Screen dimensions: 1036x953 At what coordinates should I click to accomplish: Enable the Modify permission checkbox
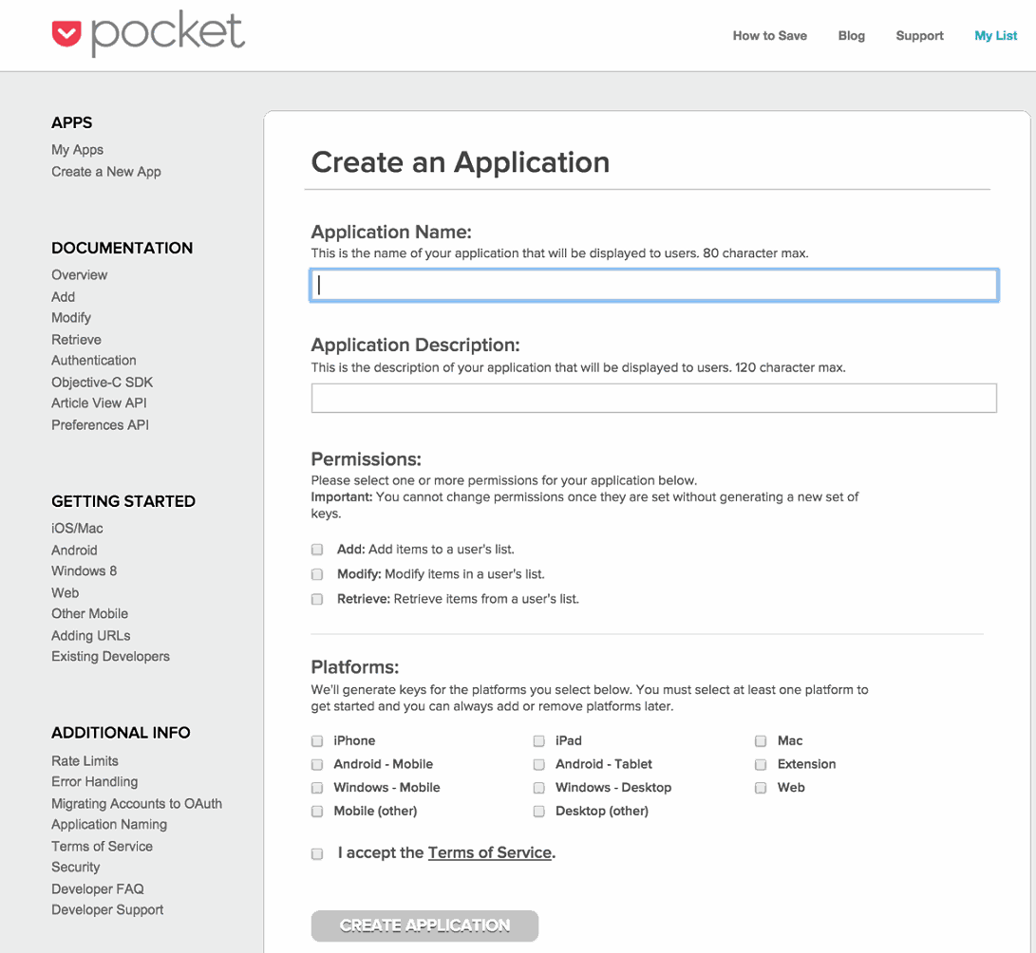(x=317, y=574)
